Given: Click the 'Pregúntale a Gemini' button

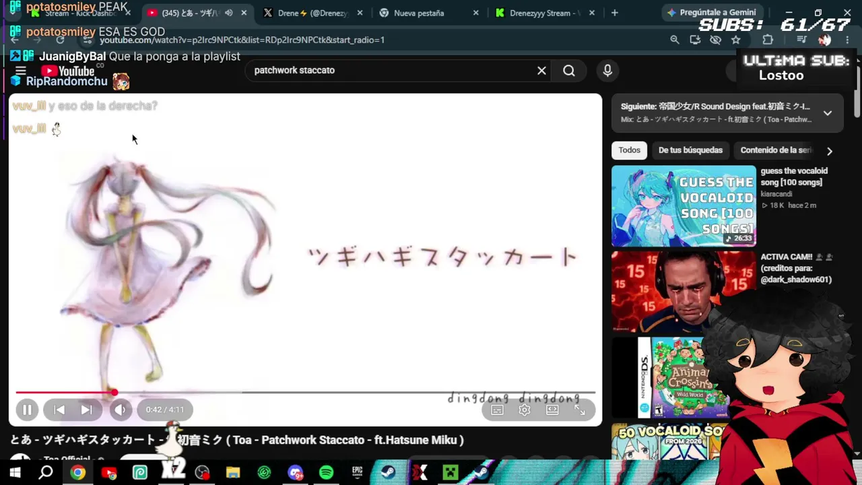Looking at the screenshot, I should (712, 12).
